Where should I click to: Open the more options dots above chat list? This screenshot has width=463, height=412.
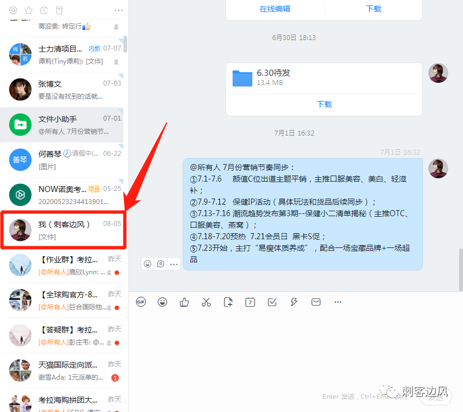[118, 10]
